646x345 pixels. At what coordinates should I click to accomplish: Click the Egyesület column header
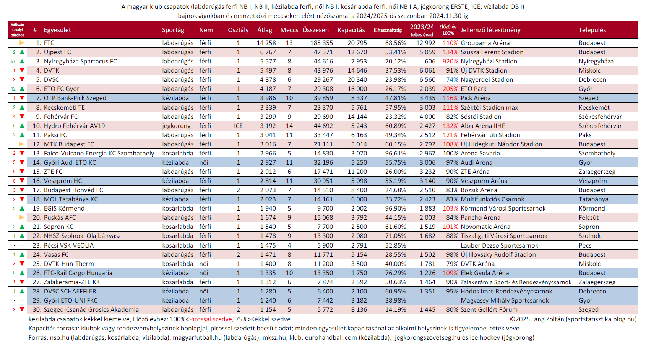(x=57, y=30)
